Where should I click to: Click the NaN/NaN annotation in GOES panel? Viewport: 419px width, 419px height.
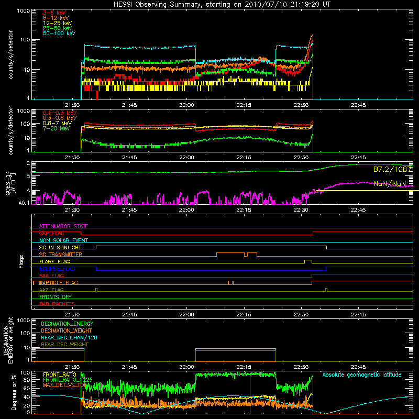(390, 184)
